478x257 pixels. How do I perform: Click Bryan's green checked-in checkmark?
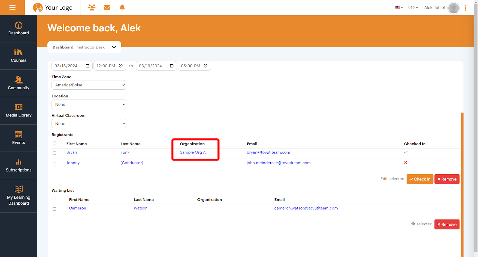(406, 152)
